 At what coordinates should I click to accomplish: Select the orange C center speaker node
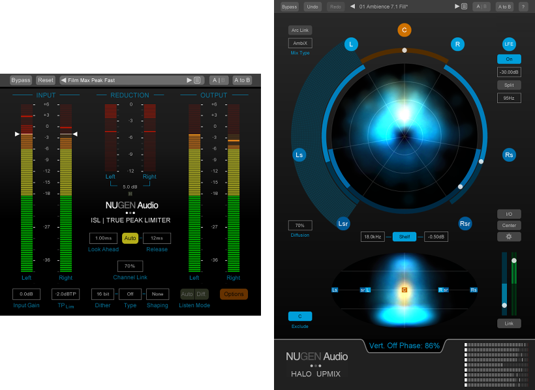(x=405, y=30)
